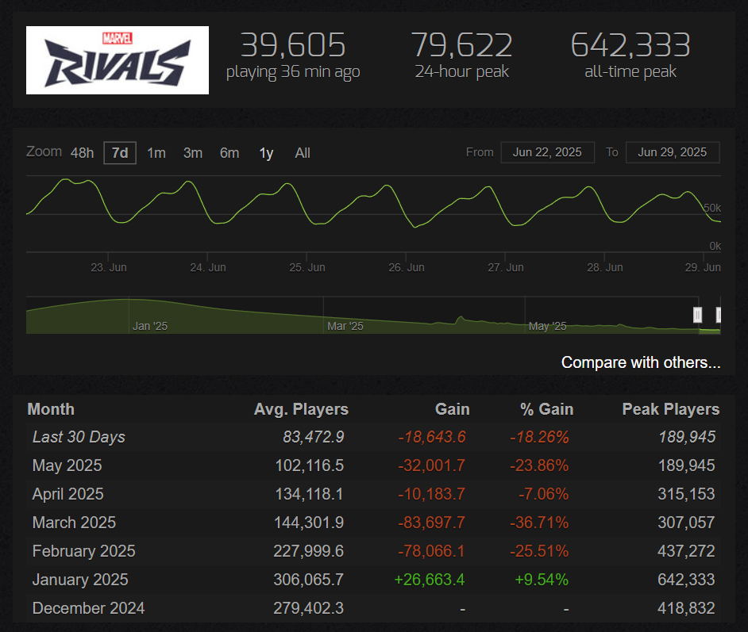Click the 306,065.7 average players value

coord(309,580)
